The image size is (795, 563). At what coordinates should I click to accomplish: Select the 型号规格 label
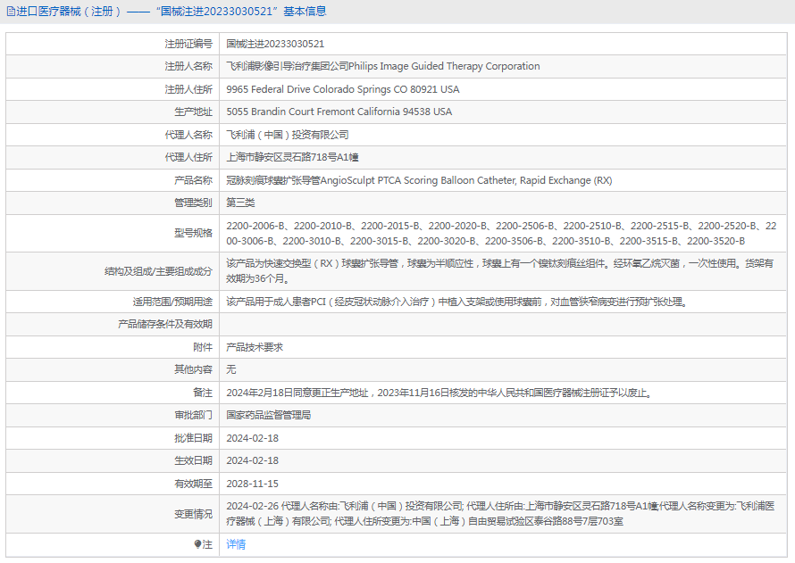pyautogui.click(x=193, y=233)
